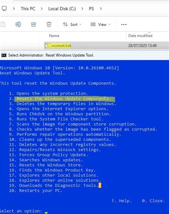Click the 'Select an option:' prompt
Screen dimensions: 169x214
click(x=21, y=211)
